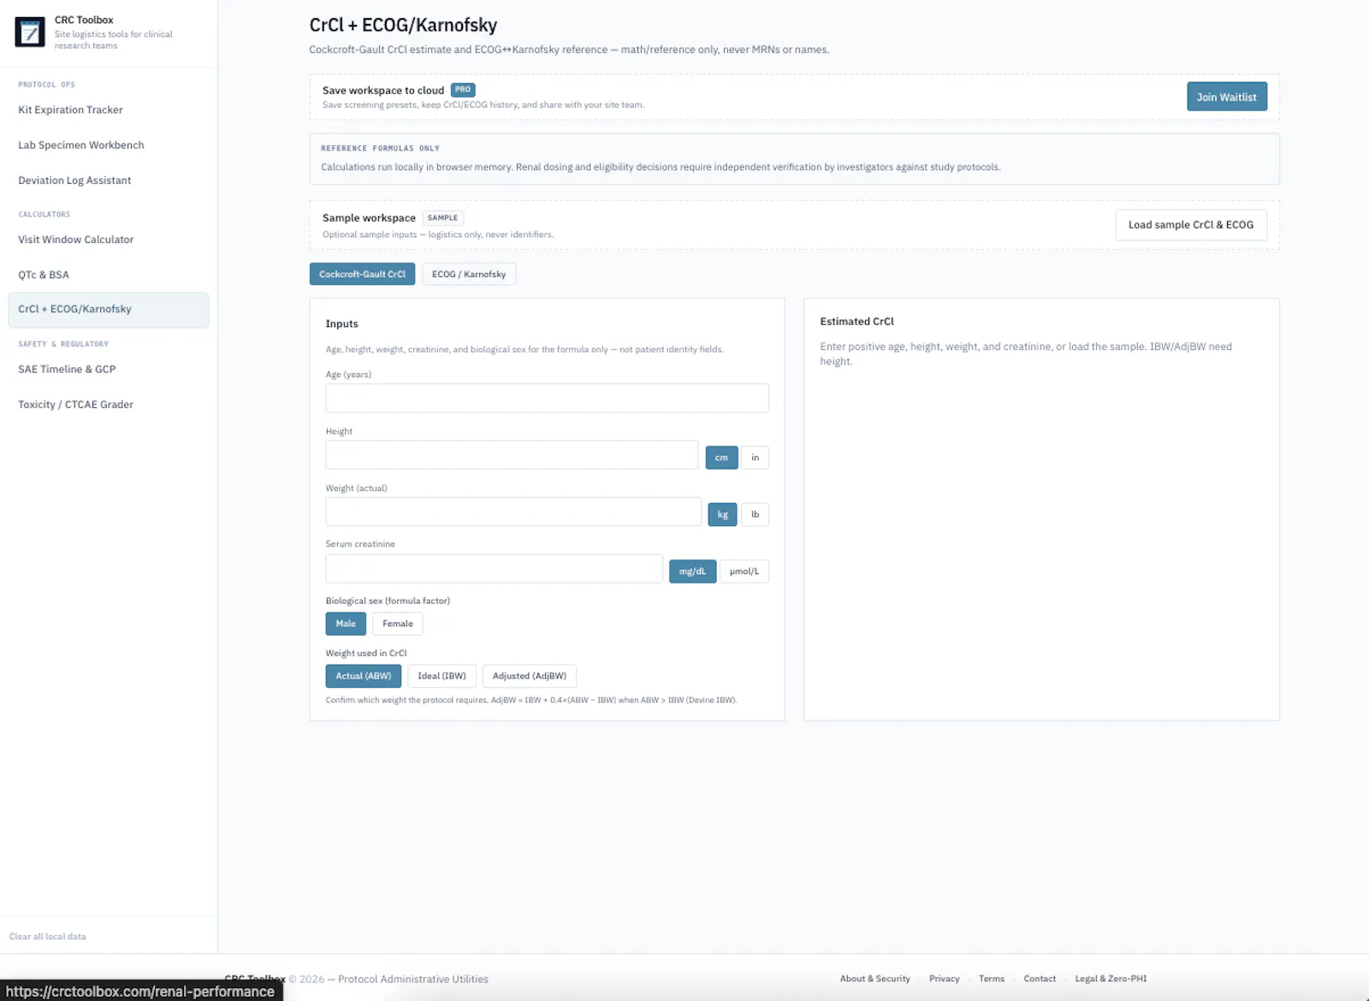Open Legal & Zero-PHI footer link
The width and height of the screenshot is (1369, 1001).
point(1111,979)
